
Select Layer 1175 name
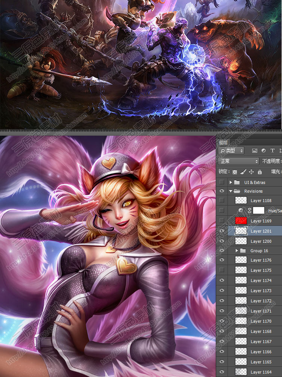point(261,270)
